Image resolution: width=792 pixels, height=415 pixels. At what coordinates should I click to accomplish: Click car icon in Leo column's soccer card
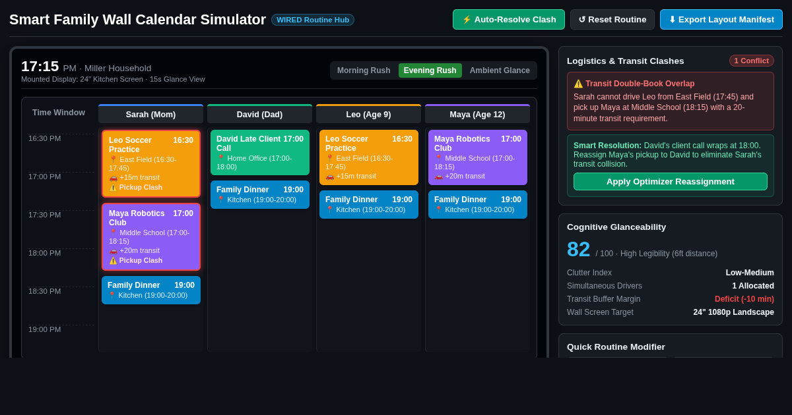tap(329, 176)
